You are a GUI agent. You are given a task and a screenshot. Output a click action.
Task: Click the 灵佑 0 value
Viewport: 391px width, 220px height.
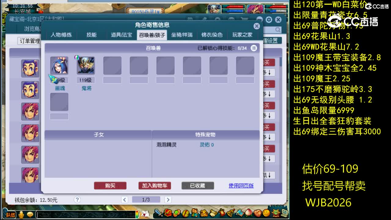coord(207,145)
